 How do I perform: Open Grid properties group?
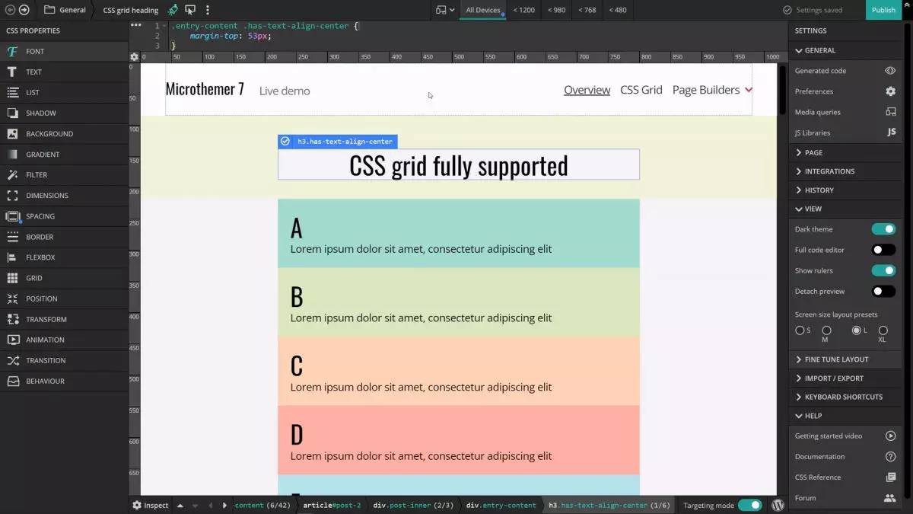[x=64, y=277]
